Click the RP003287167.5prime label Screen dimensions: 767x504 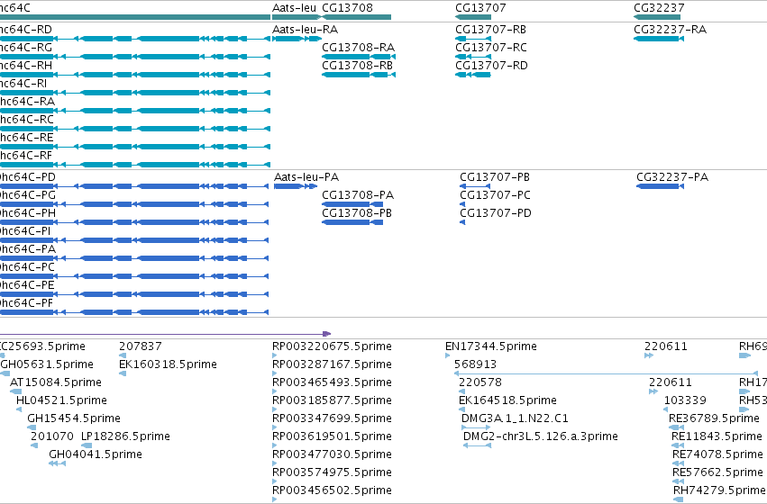[x=333, y=364]
